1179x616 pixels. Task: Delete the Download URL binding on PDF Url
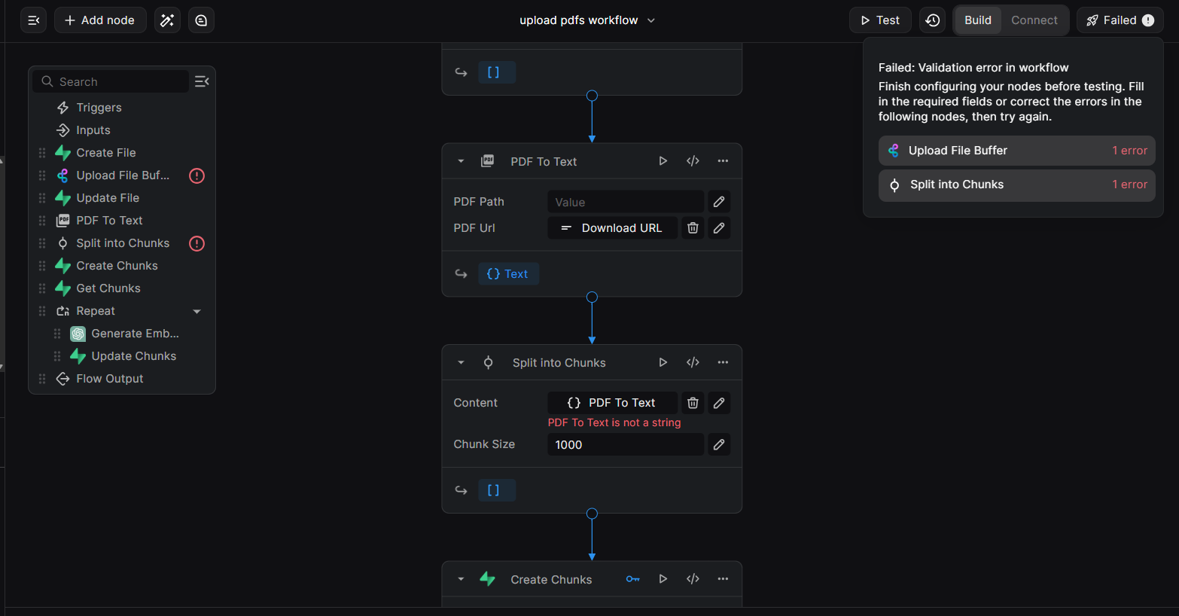point(693,227)
